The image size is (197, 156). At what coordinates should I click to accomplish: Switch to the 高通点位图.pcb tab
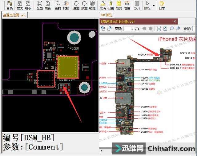[14, 15]
